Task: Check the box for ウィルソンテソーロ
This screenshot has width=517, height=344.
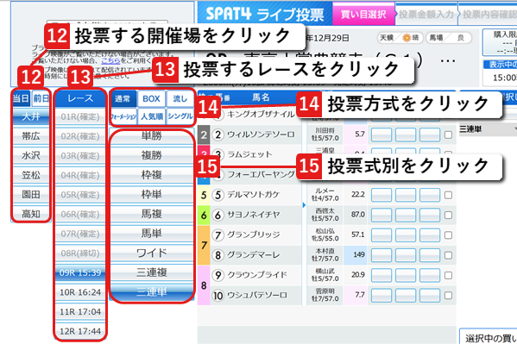Action: 448,134
